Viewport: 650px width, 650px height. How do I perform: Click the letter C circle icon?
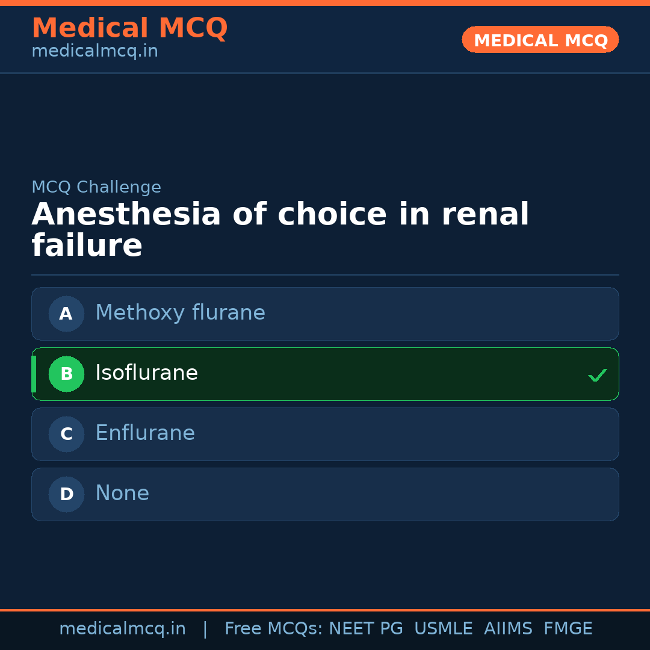[x=66, y=434]
